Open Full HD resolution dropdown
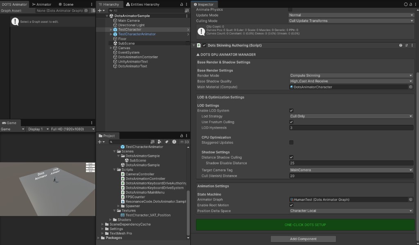 click(x=72, y=129)
